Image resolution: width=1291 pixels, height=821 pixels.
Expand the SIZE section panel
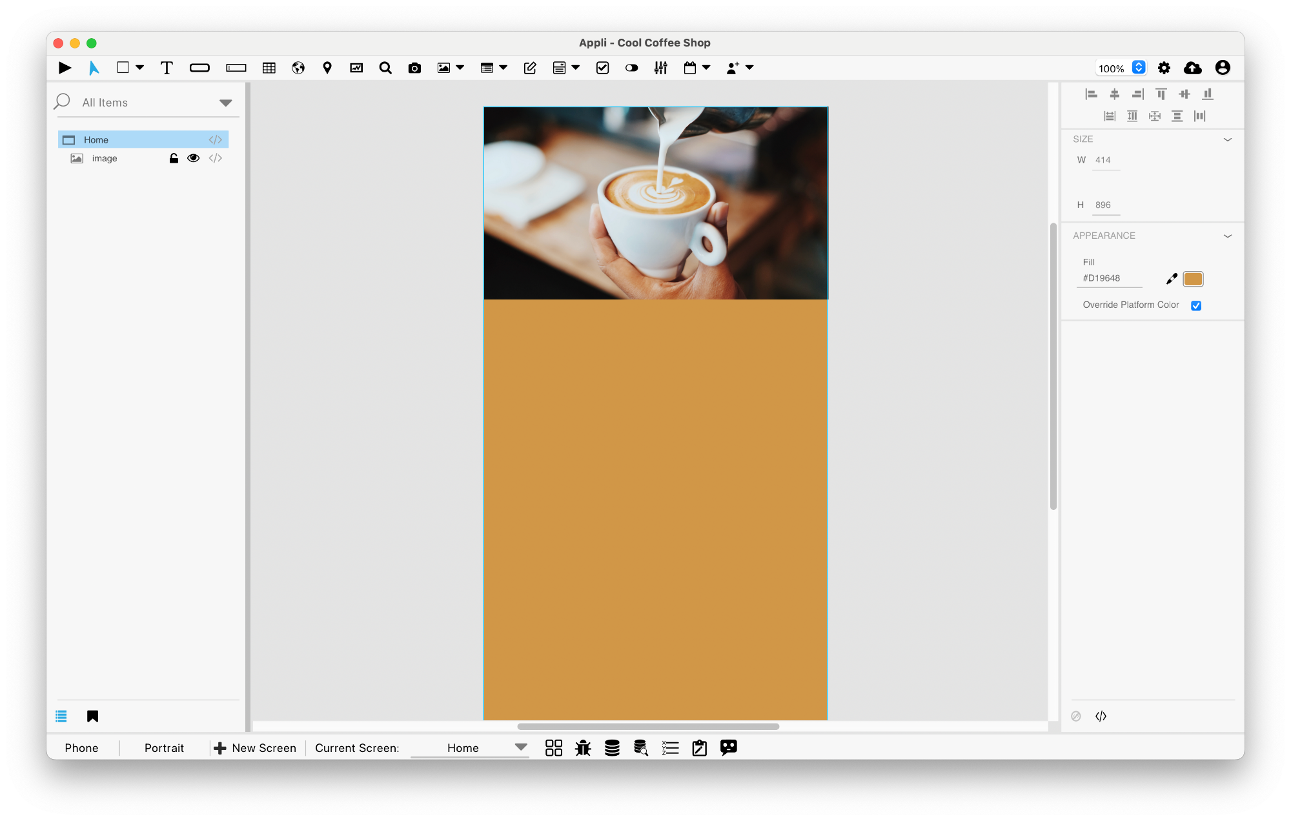click(x=1228, y=139)
